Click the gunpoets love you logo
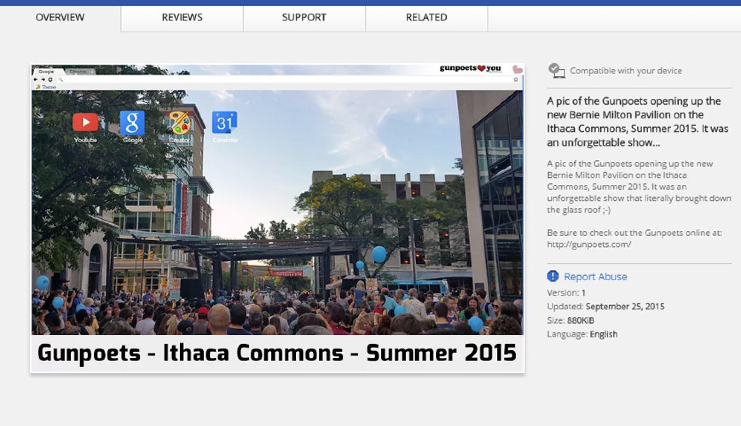741x426 pixels. point(470,68)
